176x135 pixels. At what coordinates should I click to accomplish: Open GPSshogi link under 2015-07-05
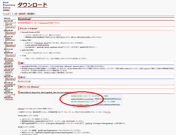click(8, 38)
